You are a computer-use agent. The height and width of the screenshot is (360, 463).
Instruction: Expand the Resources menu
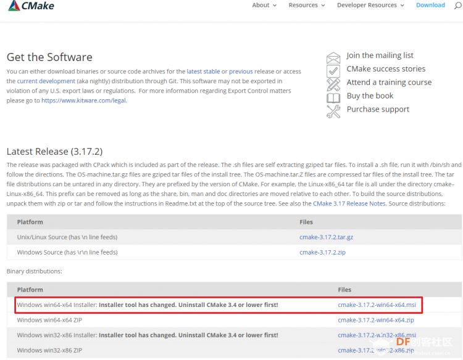(x=307, y=5)
